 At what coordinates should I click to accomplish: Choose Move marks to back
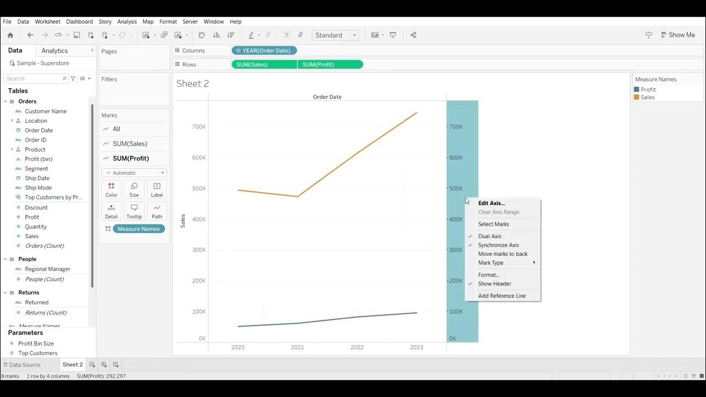pyautogui.click(x=502, y=254)
